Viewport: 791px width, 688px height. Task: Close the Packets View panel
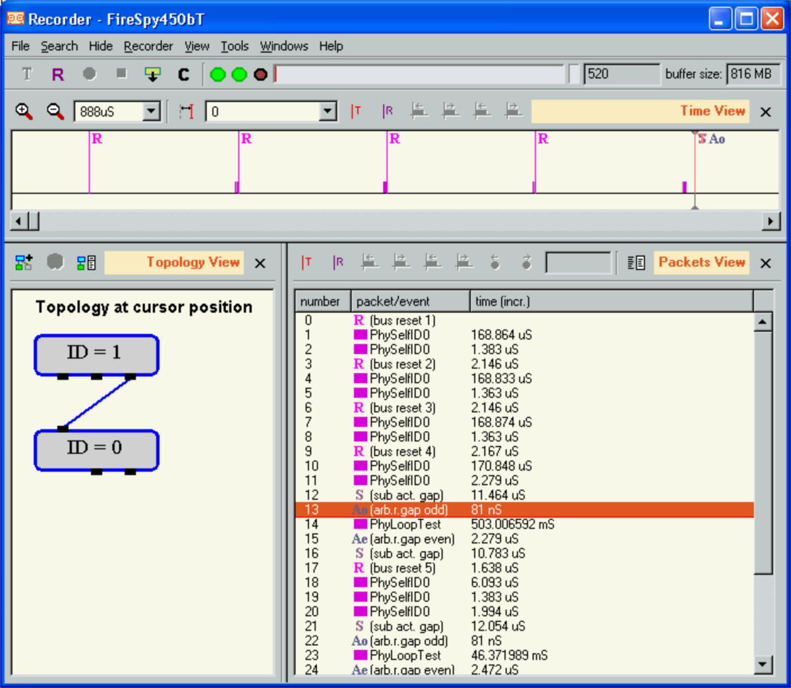[x=765, y=264]
